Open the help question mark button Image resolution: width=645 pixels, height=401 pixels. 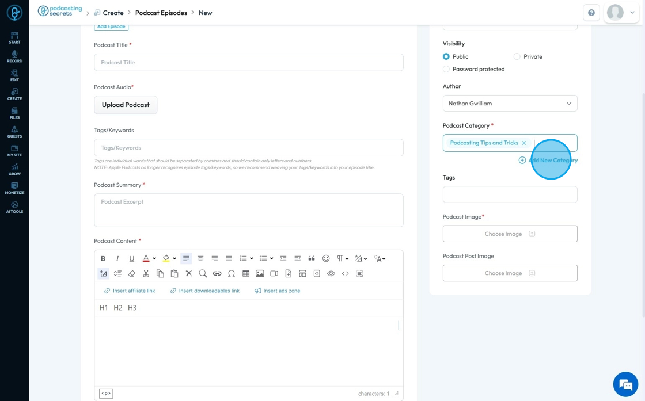[x=591, y=13]
